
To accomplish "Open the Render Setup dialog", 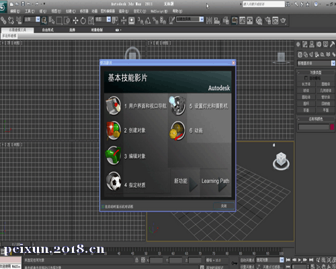I will (x=267, y=21).
